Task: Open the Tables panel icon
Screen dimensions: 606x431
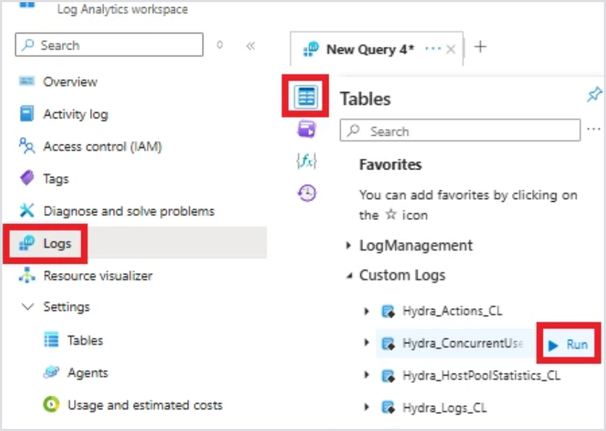Action: [x=306, y=96]
